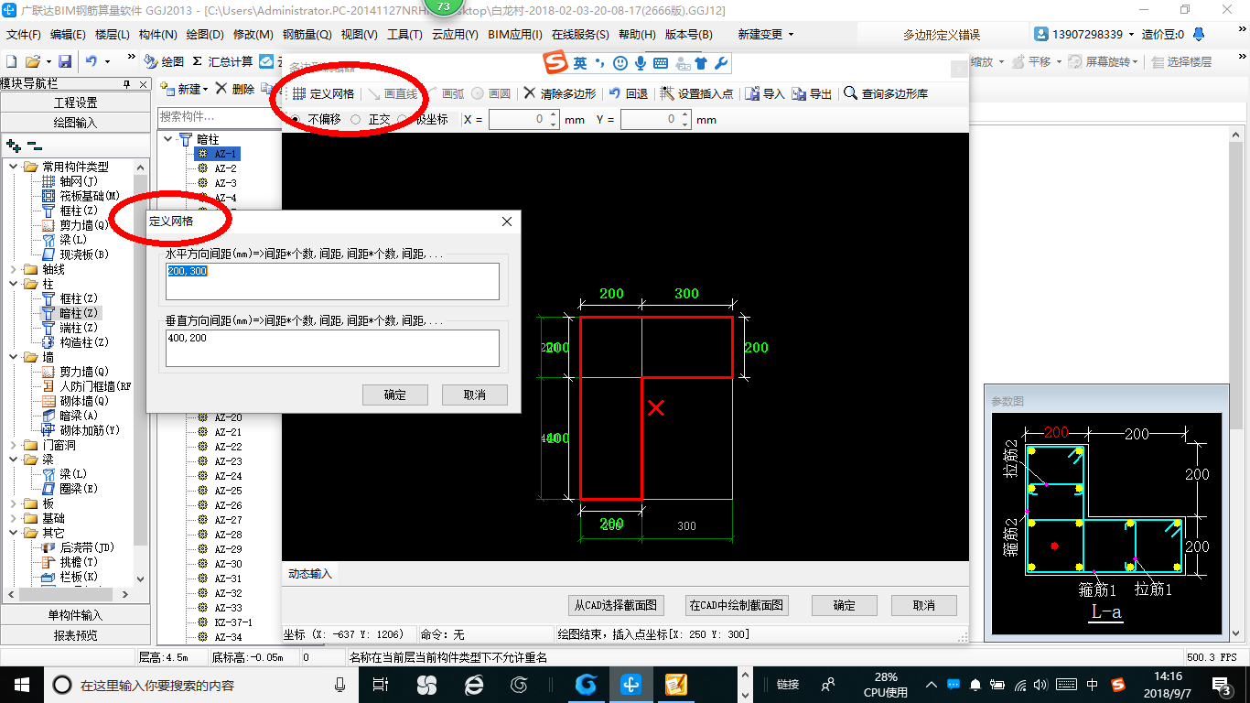Screen dimensions: 1250x703
Task: Click the 清除多边形 X toolbar button
Action: (560, 93)
